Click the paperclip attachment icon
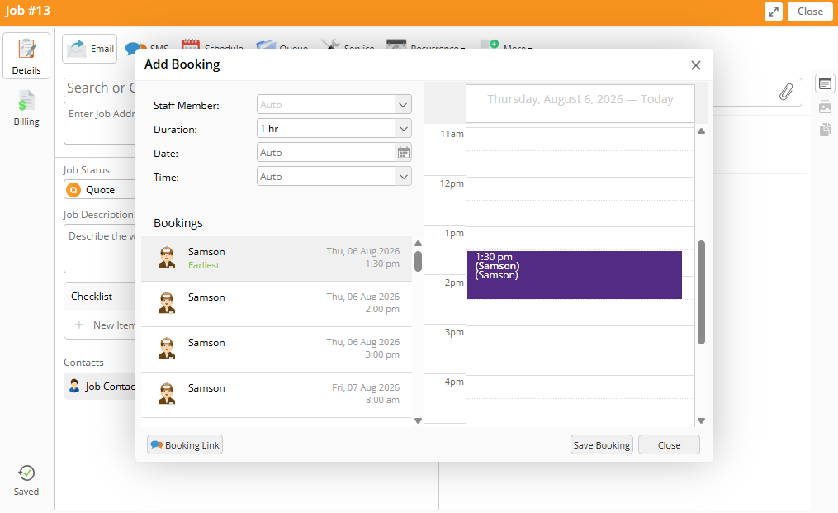 [x=786, y=92]
